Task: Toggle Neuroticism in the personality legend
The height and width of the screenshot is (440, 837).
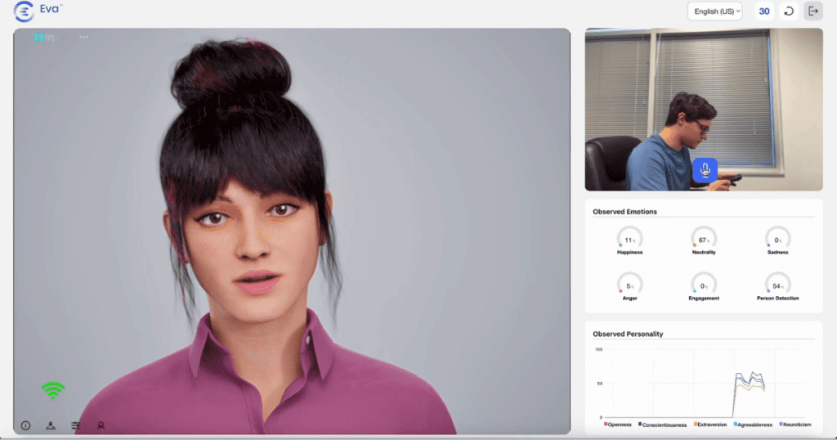Action: (797, 424)
